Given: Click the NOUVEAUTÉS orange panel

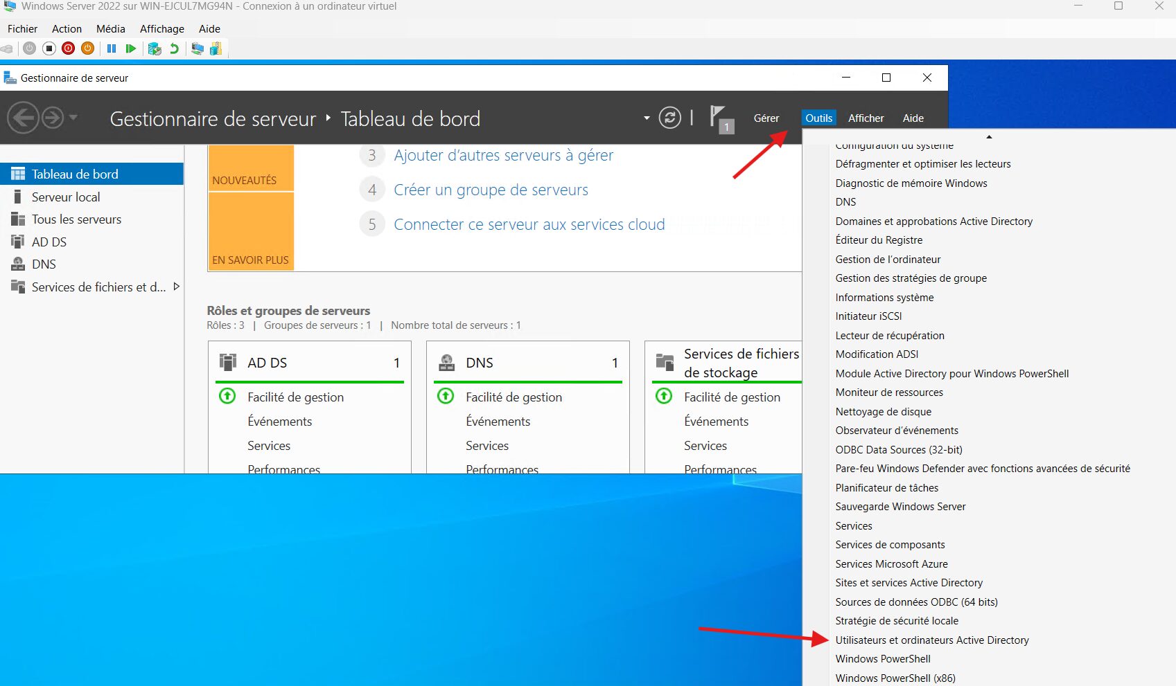Looking at the screenshot, I should pos(251,168).
